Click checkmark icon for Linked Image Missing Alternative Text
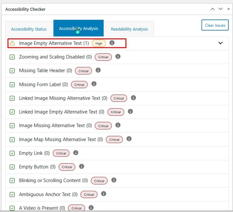 coord(12,98)
